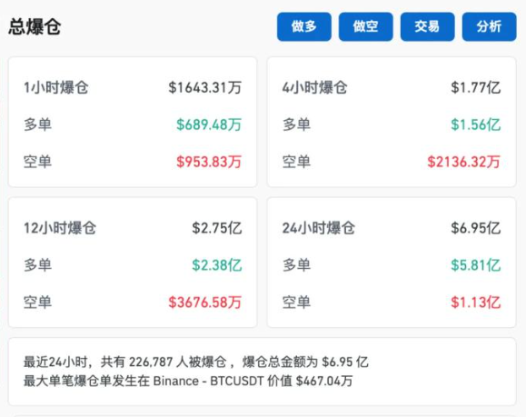Image resolution: width=526 pixels, height=417 pixels.
Task: Click the red $953.83万 short value
Action: point(209,162)
